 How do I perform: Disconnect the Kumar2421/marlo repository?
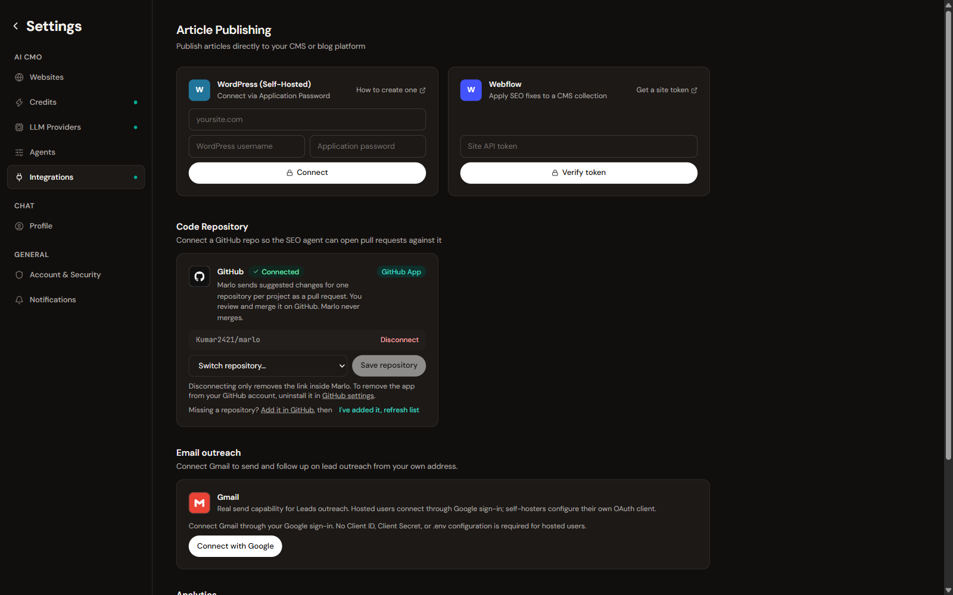[x=400, y=340]
